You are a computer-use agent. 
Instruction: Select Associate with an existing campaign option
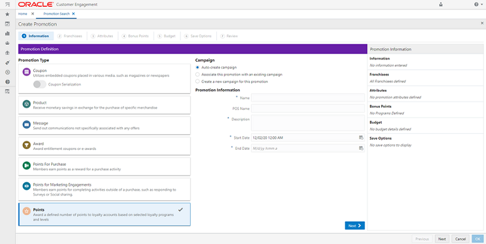pos(198,75)
